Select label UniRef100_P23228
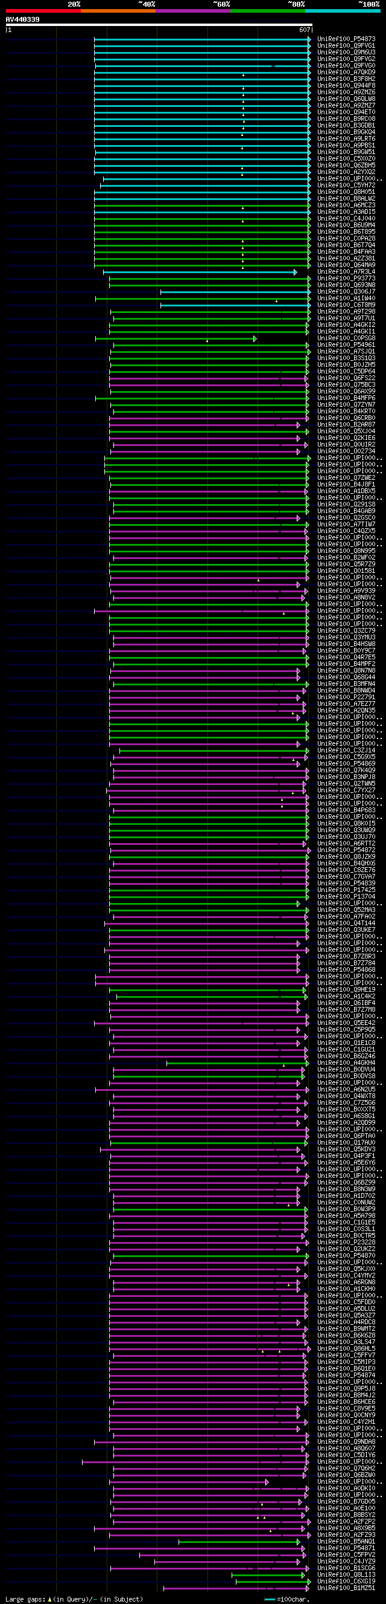Screen dimensions: 386x1604 [x=346, y=1242]
